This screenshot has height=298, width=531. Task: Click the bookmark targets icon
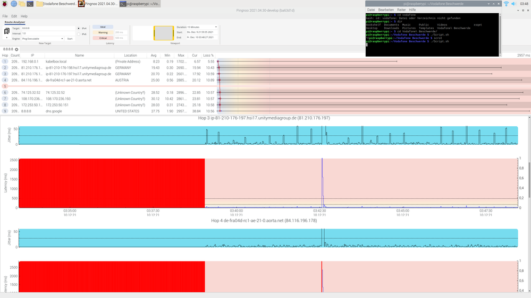[x=7, y=31]
